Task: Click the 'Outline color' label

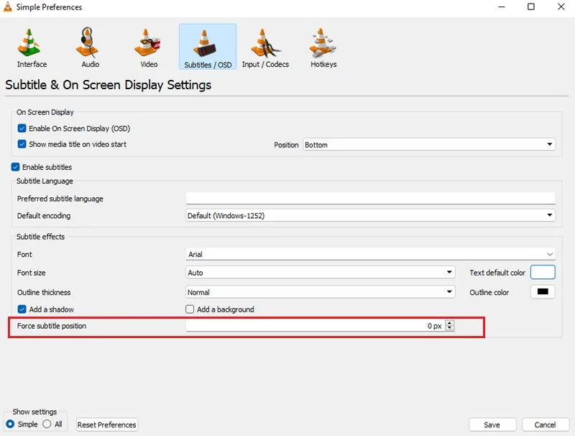Action: (489, 293)
